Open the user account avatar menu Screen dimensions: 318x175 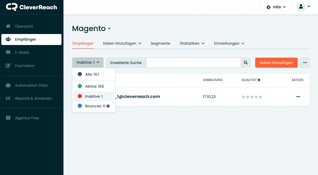(301, 7)
